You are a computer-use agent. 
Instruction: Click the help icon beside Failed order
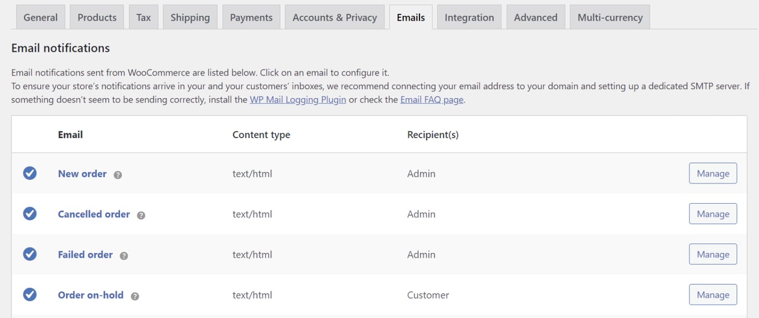click(124, 255)
